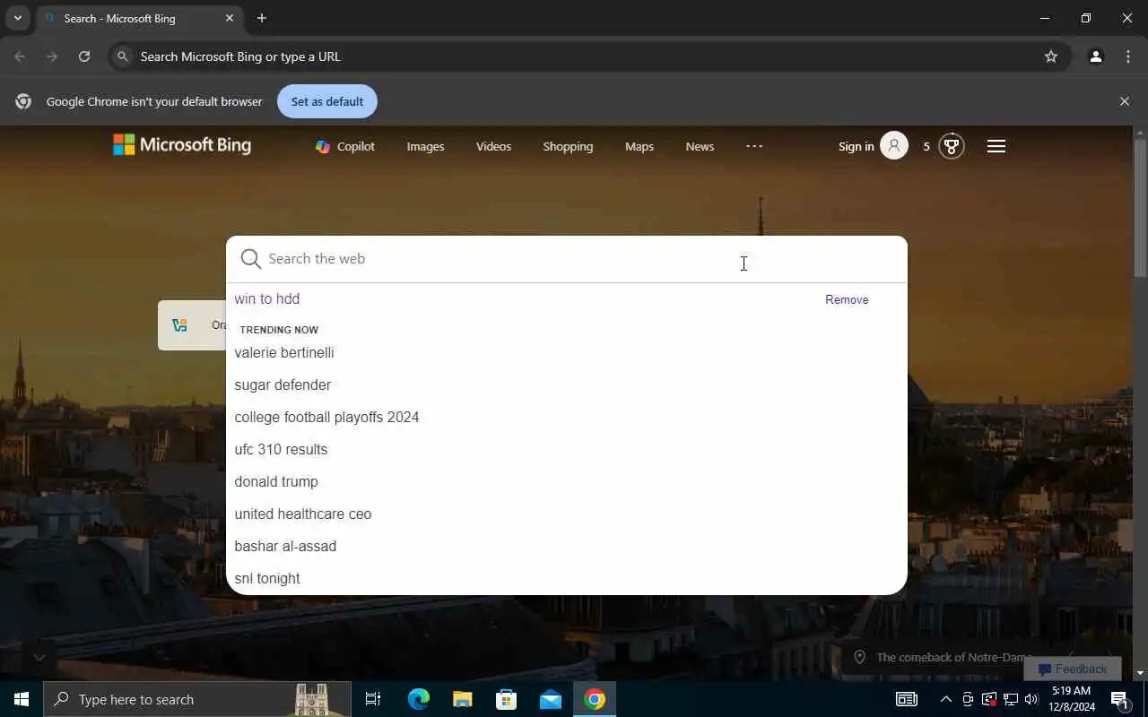
Task: Open the hamburger settings menu
Action: (x=996, y=146)
